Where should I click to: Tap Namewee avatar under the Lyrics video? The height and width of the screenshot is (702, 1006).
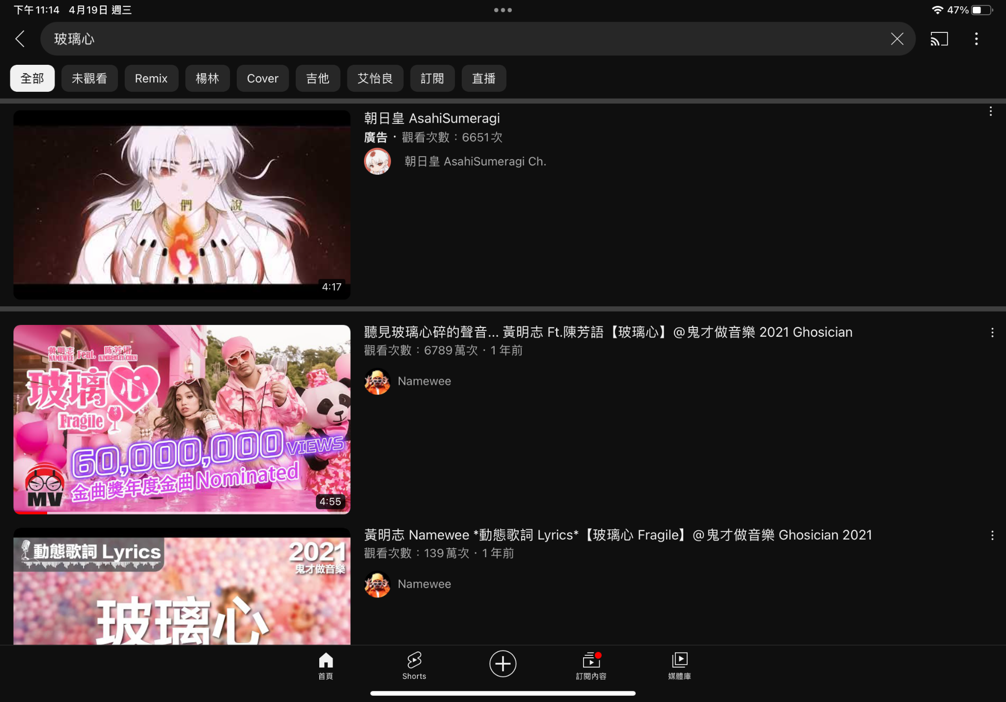point(377,584)
